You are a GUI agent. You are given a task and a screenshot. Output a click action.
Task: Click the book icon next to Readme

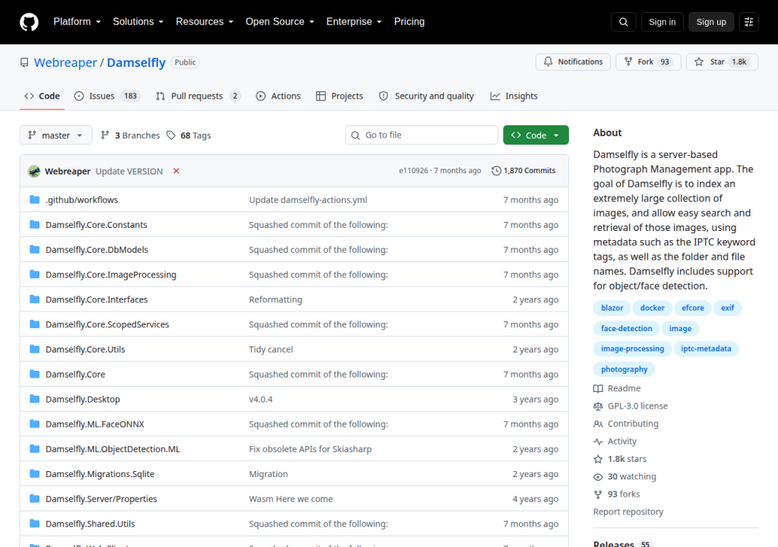coord(598,389)
